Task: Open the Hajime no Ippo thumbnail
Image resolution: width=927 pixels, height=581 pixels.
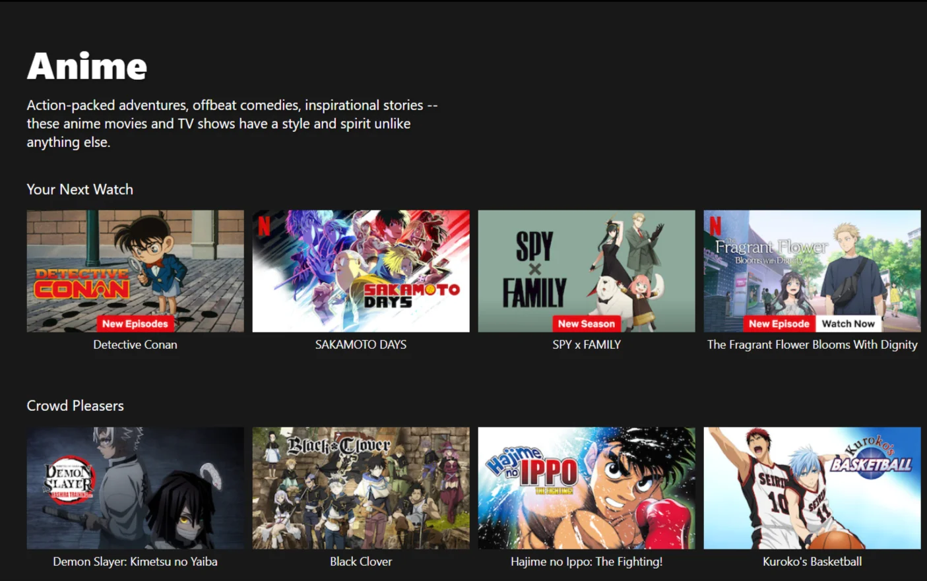Action: coord(586,487)
